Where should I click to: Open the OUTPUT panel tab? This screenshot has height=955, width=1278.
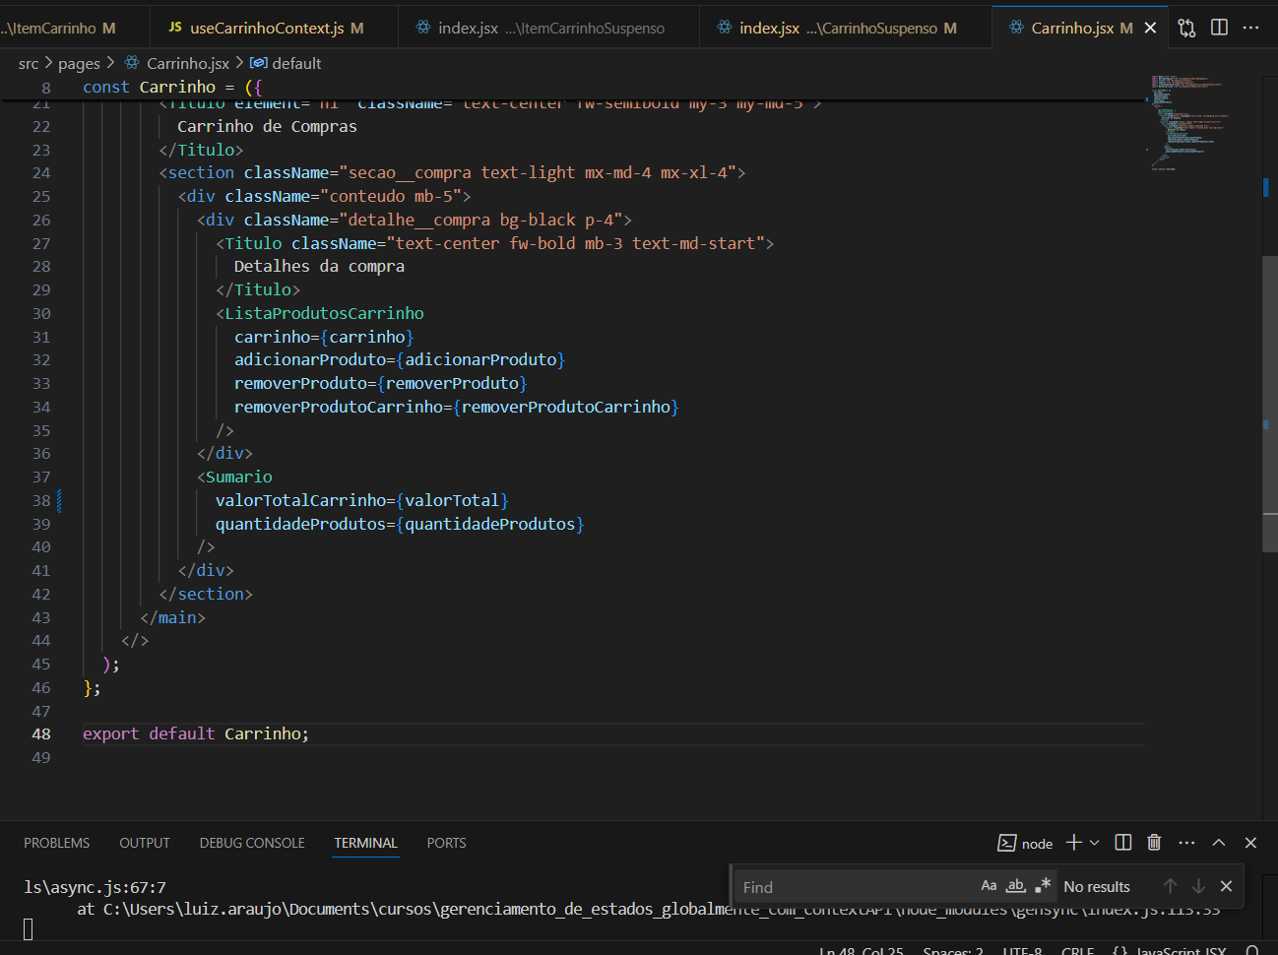point(145,843)
